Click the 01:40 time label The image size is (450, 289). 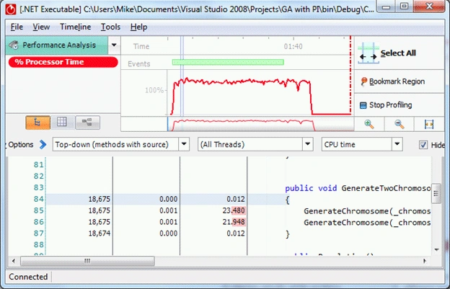(293, 46)
